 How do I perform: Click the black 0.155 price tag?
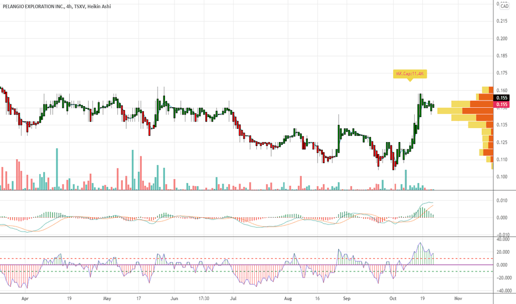pos(502,98)
